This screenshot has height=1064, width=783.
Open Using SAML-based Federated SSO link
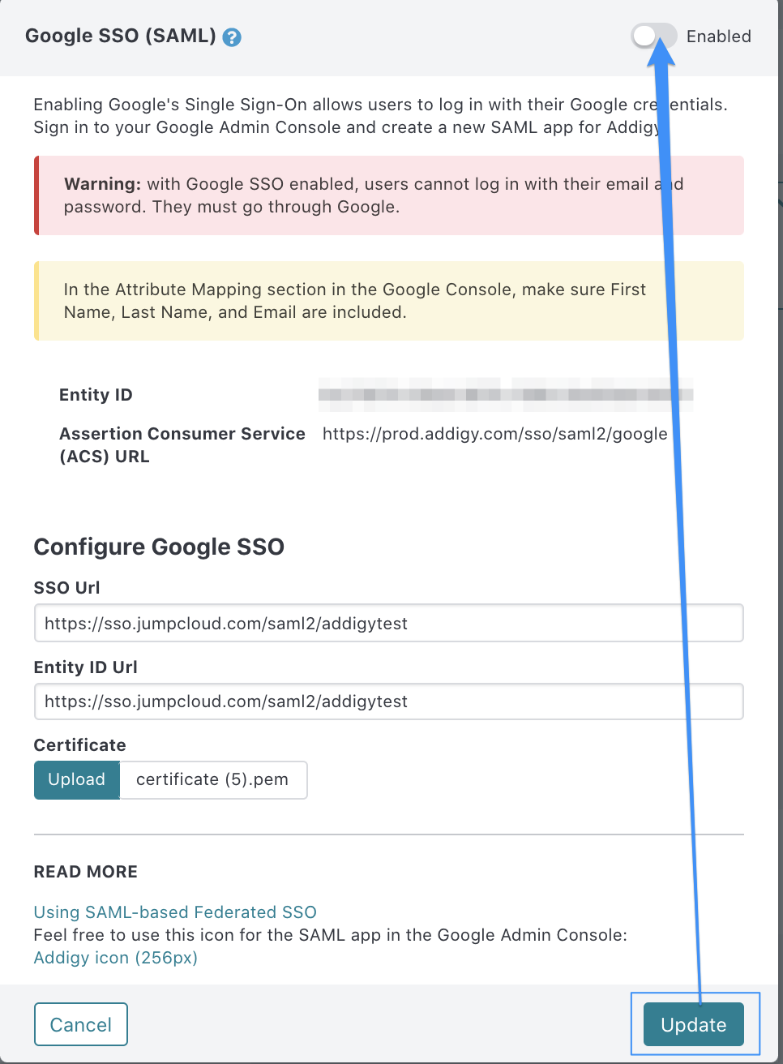coord(175,912)
